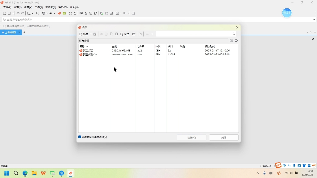Image resolution: width=317 pixels, height=178 pixels.
Task: Click the export shortcut icon in the Sessions dialog
Action: click(x=140, y=34)
